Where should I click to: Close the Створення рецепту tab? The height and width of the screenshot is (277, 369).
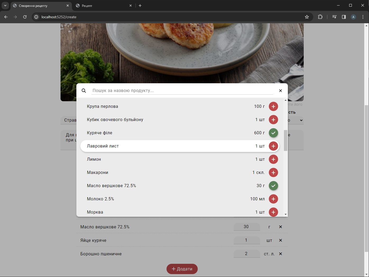(x=68, y=6)
